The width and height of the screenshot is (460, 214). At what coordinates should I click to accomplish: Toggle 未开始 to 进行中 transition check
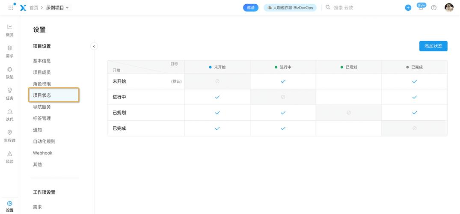[x=283, y=81]
